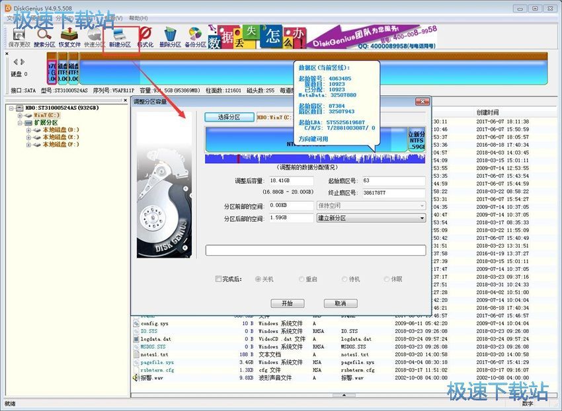
Task: Click the 格式化 format icon
Action: tap(145, 37)
